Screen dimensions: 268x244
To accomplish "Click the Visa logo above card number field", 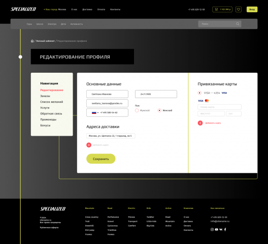I will (x=200, y=101).
